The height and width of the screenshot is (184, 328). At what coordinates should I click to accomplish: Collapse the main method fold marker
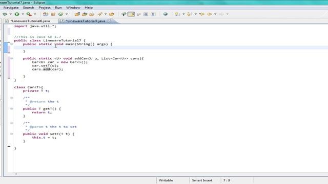point(12,44)
